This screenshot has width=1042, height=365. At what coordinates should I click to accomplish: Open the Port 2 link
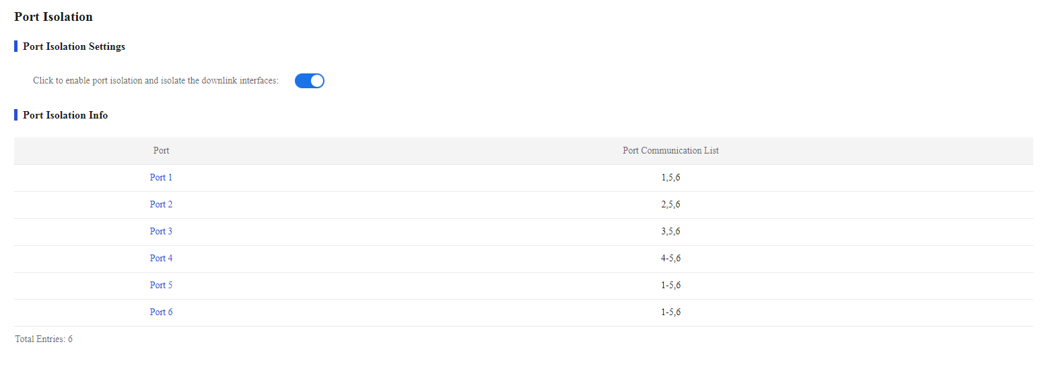pos(161,205)
